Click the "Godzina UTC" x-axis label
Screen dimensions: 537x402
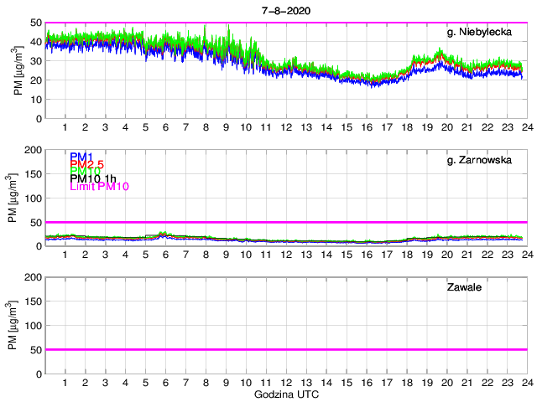(286, 394)
